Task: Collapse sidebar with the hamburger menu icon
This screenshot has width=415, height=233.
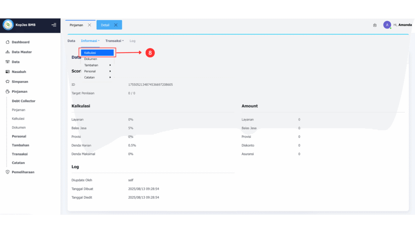Action: pos(54,25)
